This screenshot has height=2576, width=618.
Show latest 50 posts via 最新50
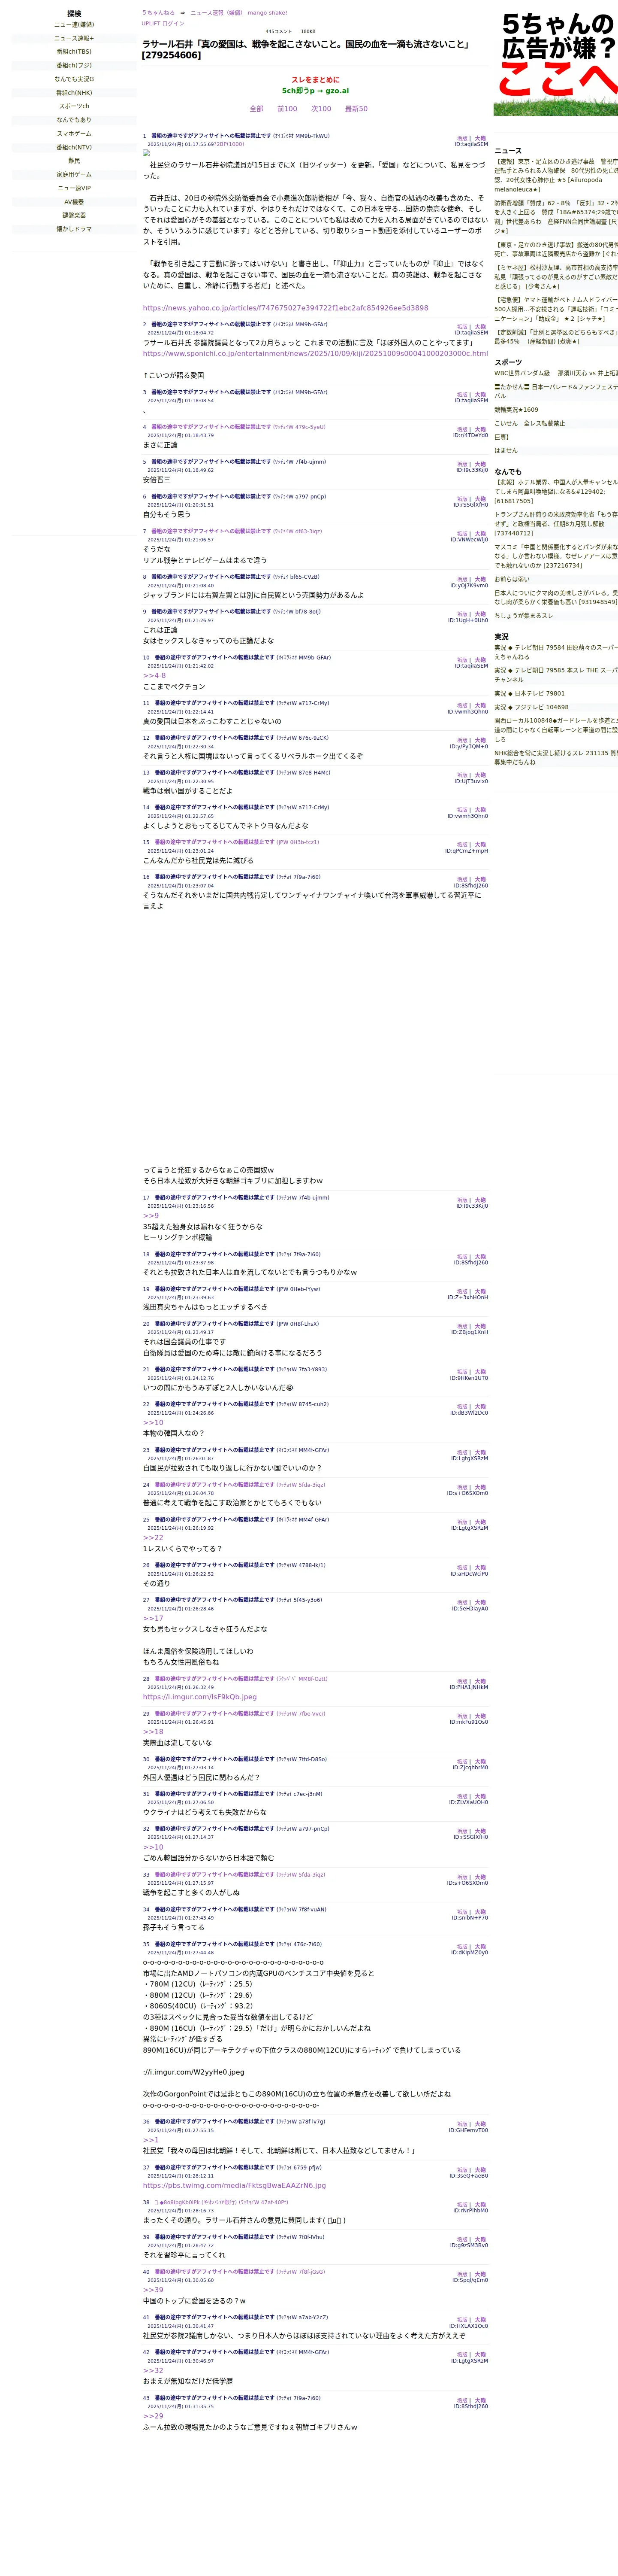[x=356, y=109]
